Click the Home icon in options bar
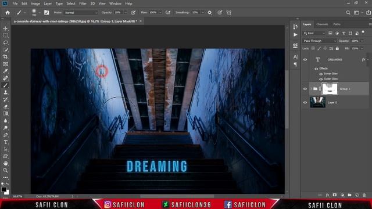 point(8,13)
